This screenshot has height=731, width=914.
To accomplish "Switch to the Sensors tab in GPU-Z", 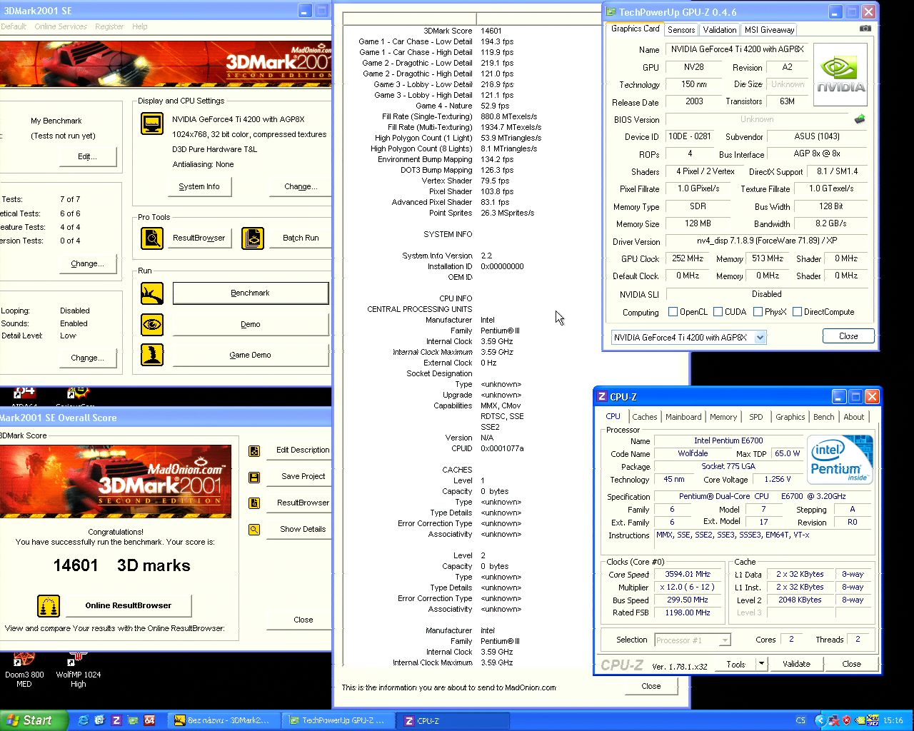I will tap(681, 30).
